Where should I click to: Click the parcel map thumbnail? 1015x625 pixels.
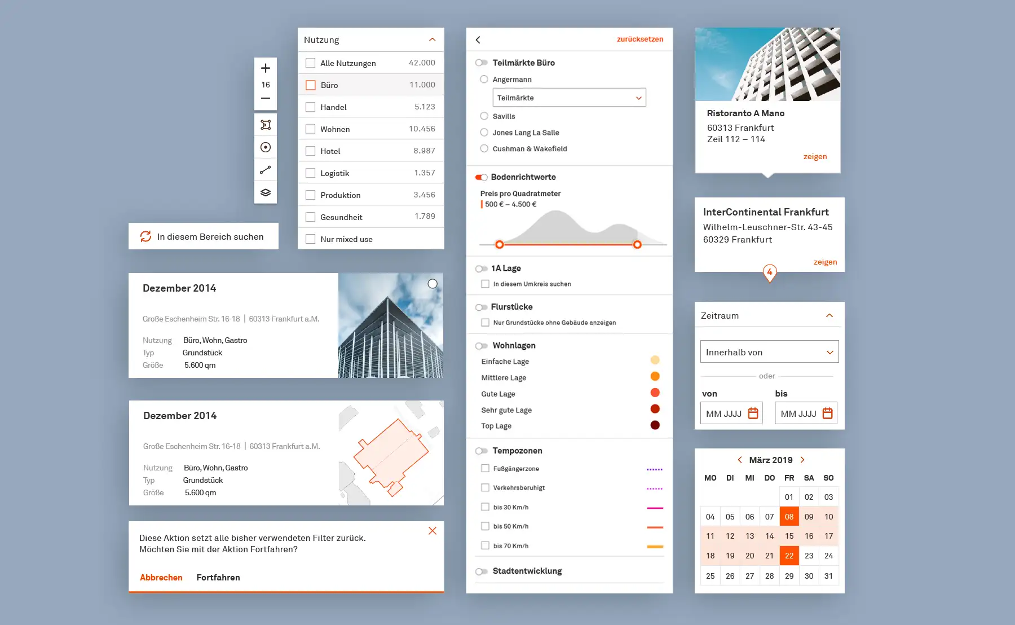point(391,453)
